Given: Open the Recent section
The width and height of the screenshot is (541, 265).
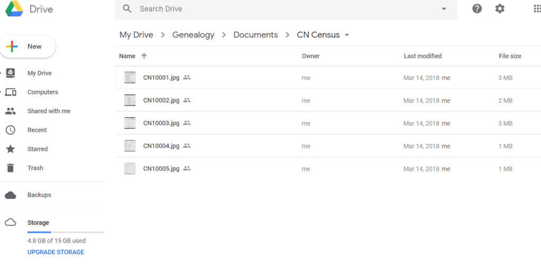Looking at the screenshot, I should pyautogui.click(x=37, y=130).
